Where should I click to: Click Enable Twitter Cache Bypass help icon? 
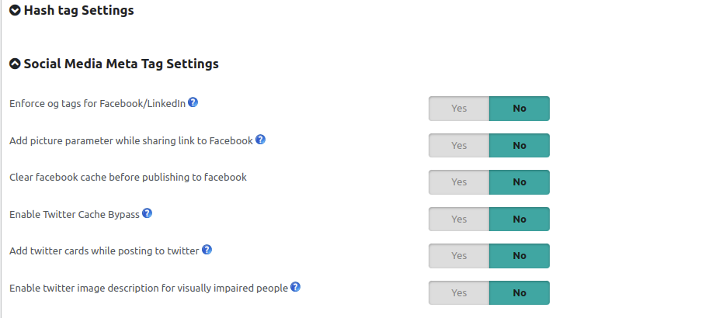point(148,213)
